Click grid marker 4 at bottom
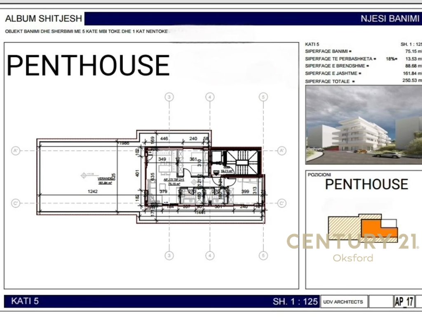This screenshot has height=317, width=422. pos(210,255)
